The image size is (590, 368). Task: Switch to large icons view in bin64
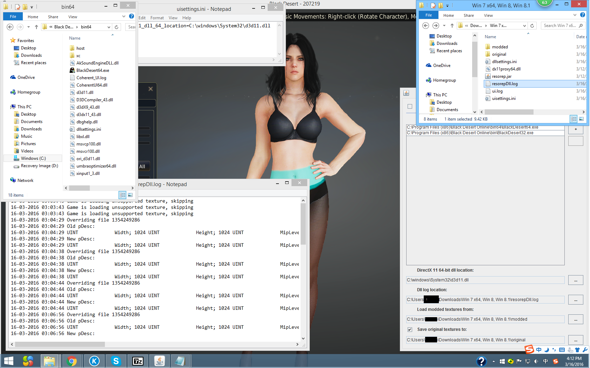click(x=130, y=195)
